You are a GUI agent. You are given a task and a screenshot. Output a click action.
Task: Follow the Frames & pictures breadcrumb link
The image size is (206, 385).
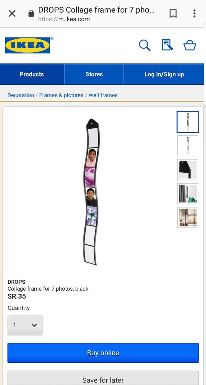(61, 95)
